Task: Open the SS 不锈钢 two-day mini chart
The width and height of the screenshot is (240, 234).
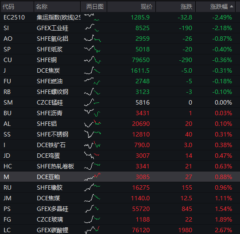Action: click(x=93, y=134)
